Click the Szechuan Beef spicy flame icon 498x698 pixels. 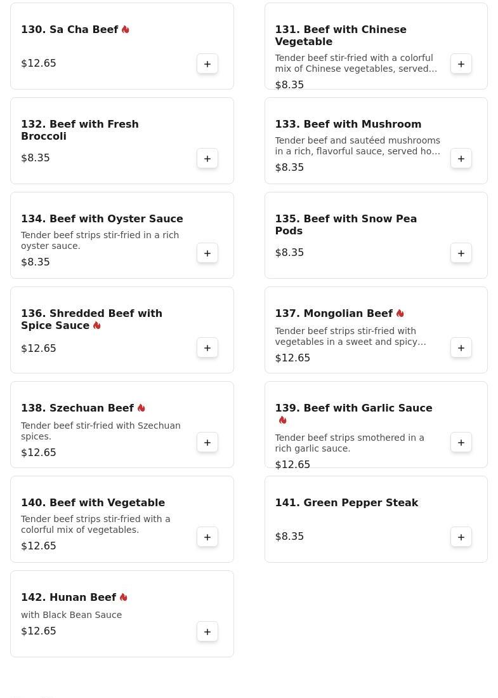(x=141, y=408)
